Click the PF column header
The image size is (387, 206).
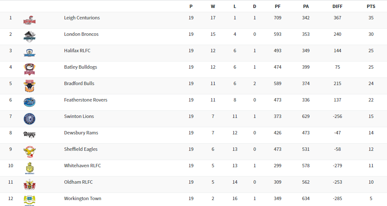[x=277, y=7]
